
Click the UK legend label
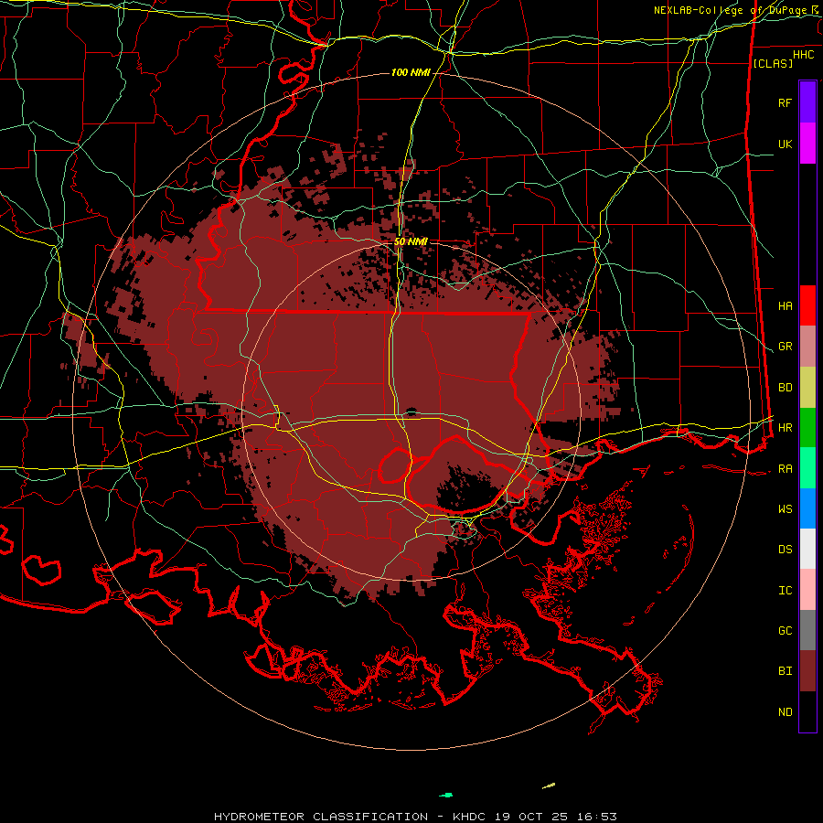(786, 144)
